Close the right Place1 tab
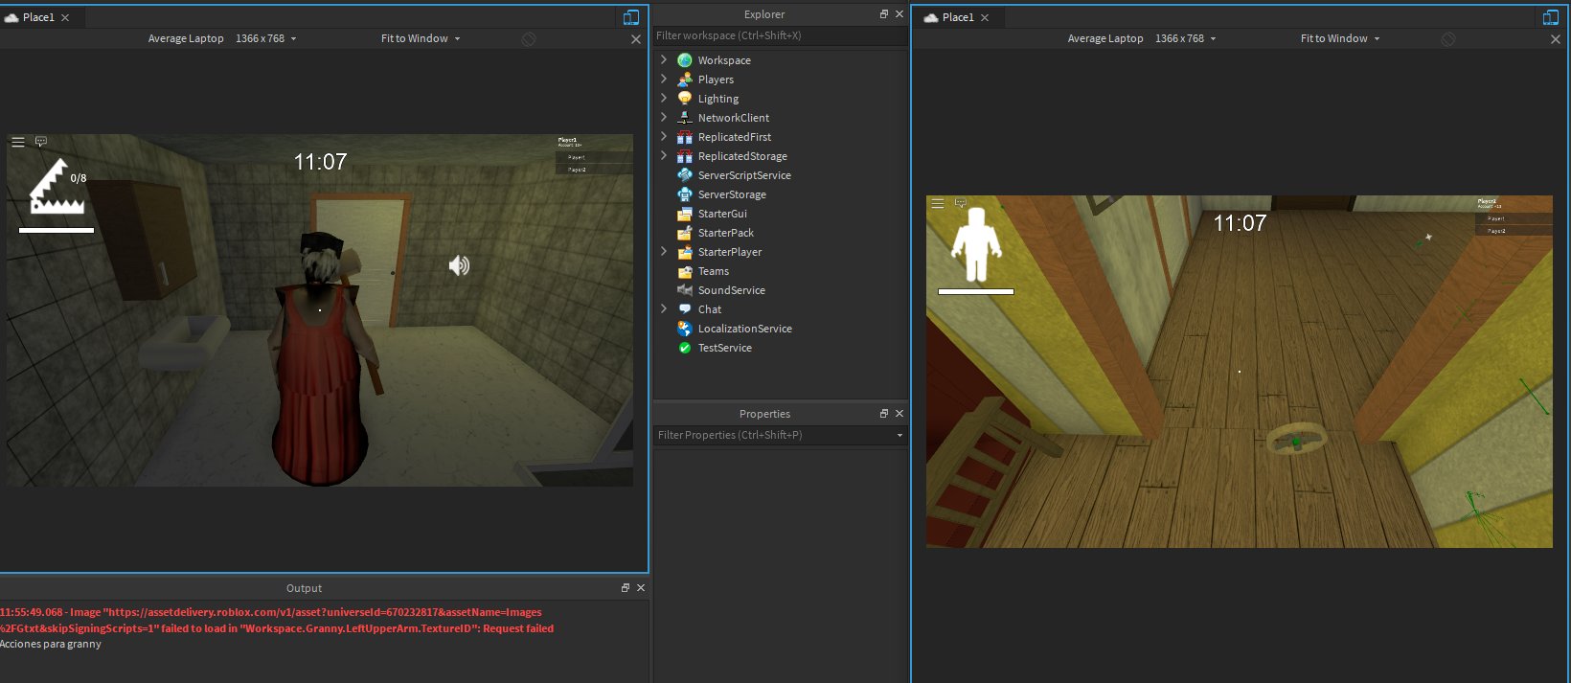The image size is (1571, 683). (985, 17)
